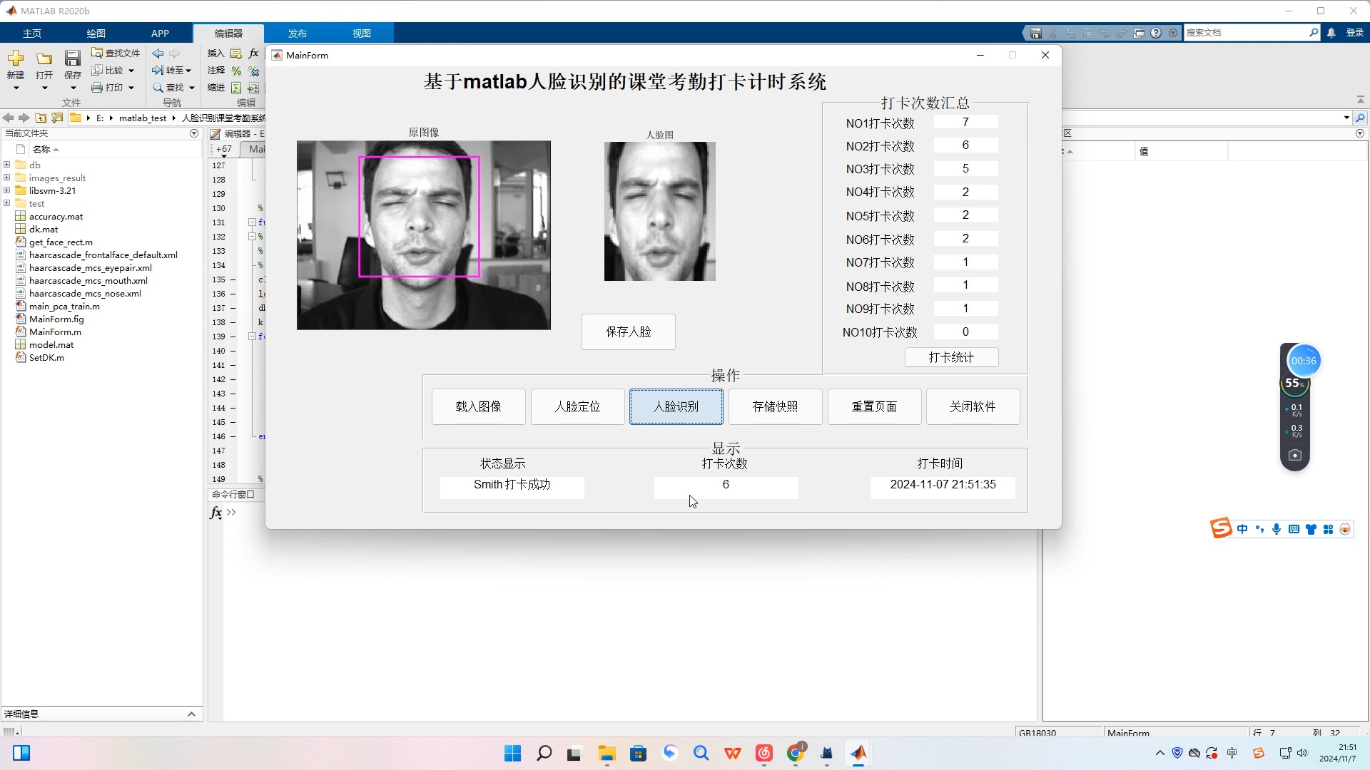Click the soft keyboard icon on Sogou toolbar
This screenshot has height=770, width=1370.
pos(1294,529)
